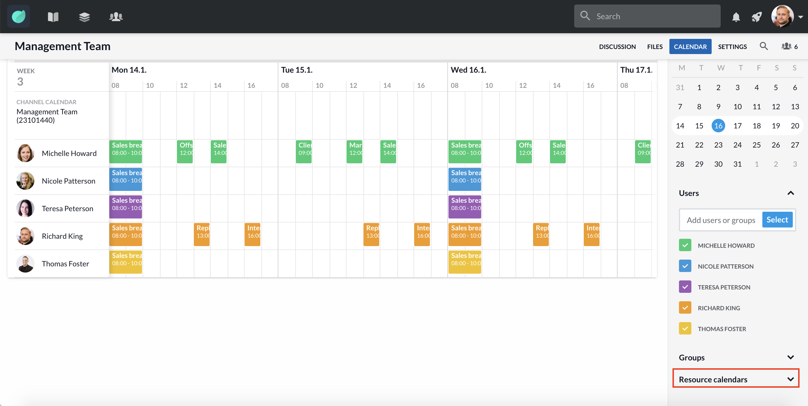This screenshot has height=406, width=808.
Task: Click the rocket icon
Action: tap(756, 17)
